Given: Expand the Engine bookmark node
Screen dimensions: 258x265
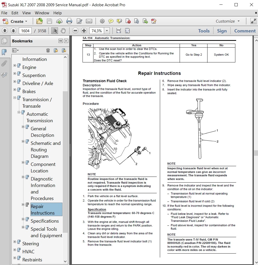Looking at the screenshot, I should (x=15, y=66).
